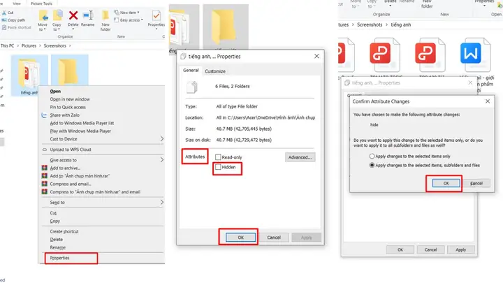The height and width of the screenshot is (283, 503).
Task: Select the second yellow folder in Screenshots
Action: click(x=70, y=71)
